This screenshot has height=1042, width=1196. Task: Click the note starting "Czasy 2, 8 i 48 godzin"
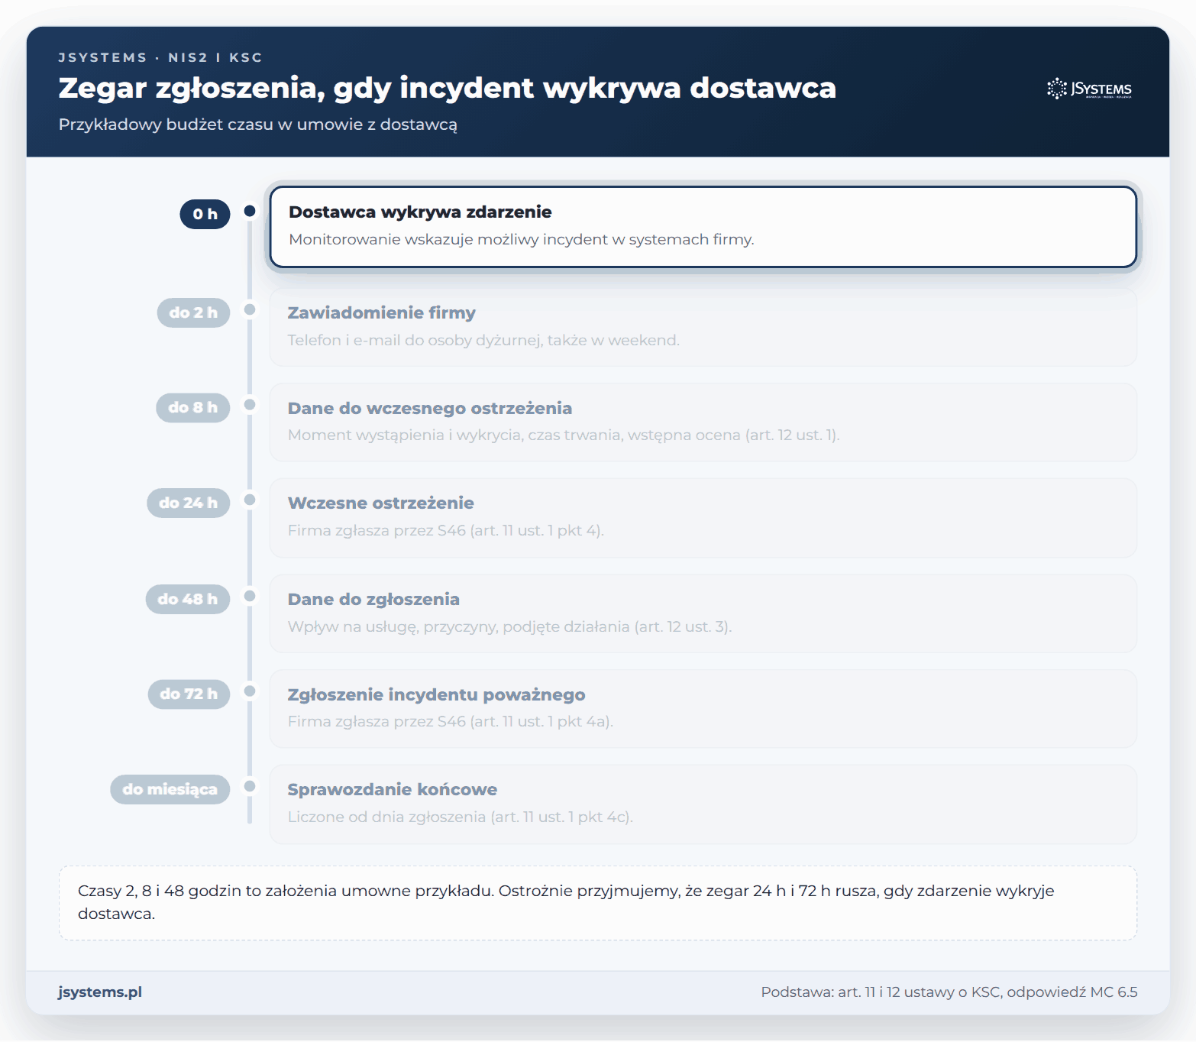[x=598, y=902]
